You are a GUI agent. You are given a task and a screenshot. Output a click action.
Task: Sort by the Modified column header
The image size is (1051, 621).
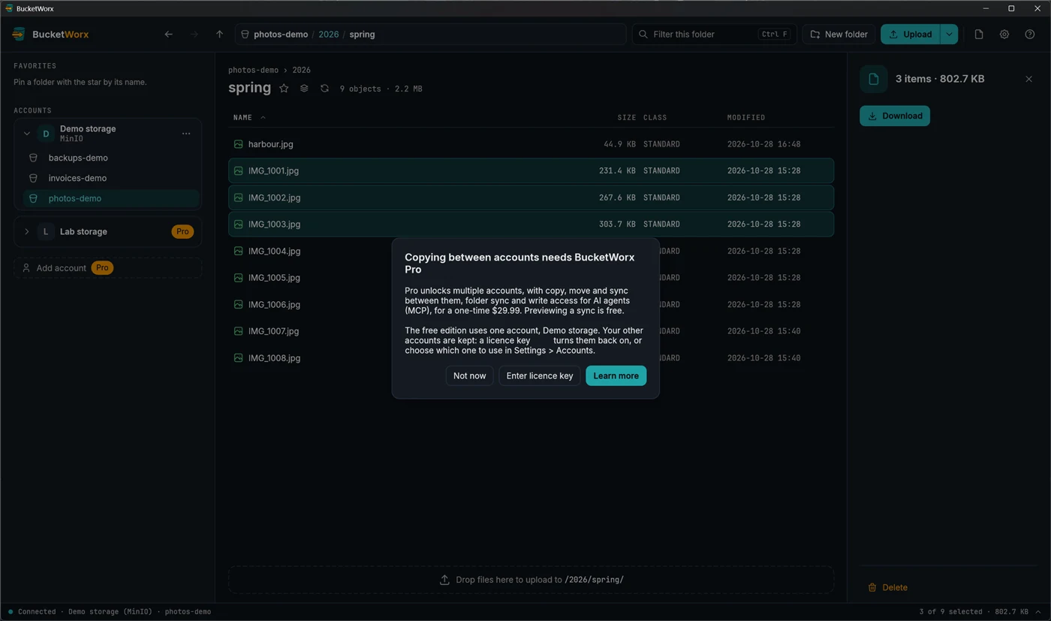(x=746, y=118)
